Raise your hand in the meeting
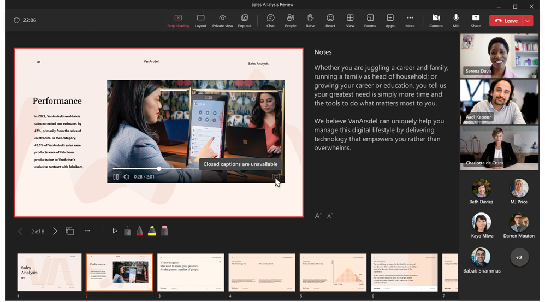Screen dimensions: 545x302 (x=310, y=21)
